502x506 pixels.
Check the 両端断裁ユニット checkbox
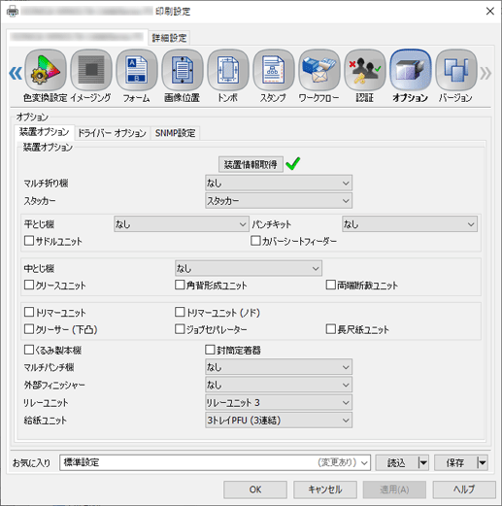point(330,285)
